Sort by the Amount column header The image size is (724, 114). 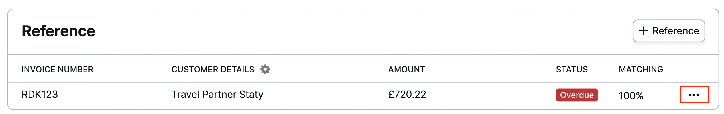pyautogui.click(x=406, y=69)
